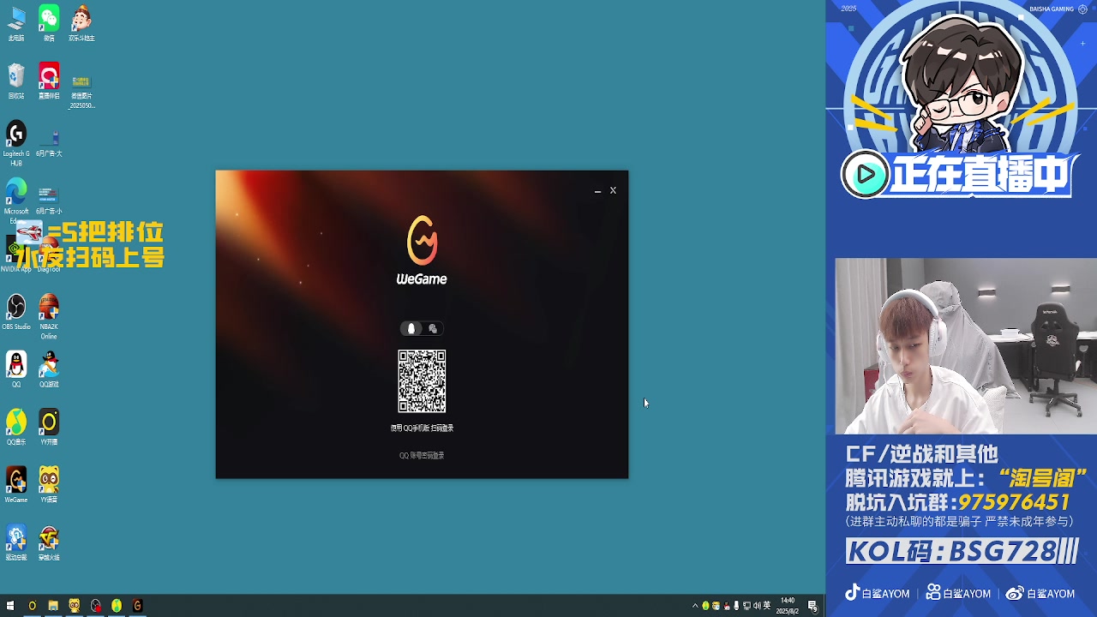Open YY raccoon app in taskbar
This screenshot has width=1097, height=617.
coord(75,606)
